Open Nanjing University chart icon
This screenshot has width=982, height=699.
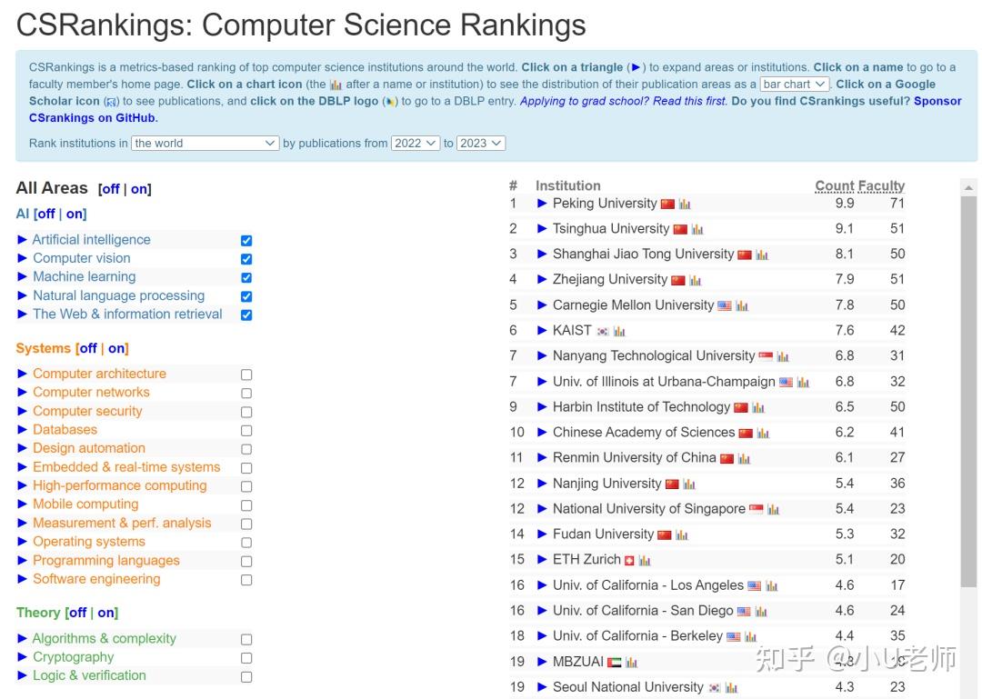point(689,484)
